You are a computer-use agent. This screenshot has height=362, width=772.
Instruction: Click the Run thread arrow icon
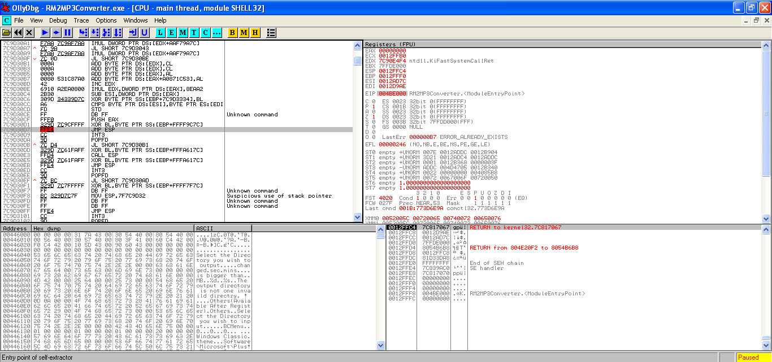click(x=57, y=33)
